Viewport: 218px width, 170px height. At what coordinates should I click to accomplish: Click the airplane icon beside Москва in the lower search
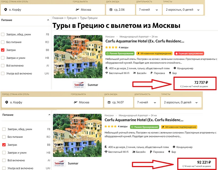(x=76, y=102)
